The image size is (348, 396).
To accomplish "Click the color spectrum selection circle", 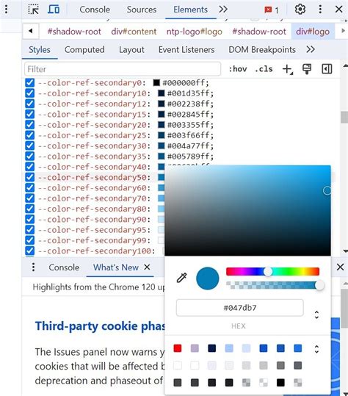I will tap(327, 190).
